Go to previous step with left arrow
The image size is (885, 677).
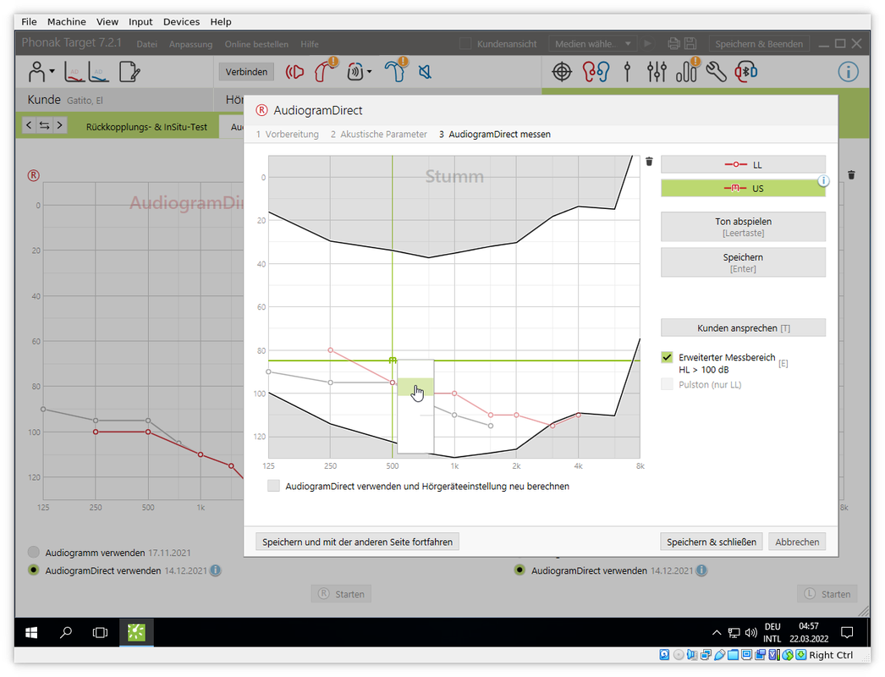[x=30, y=125]
